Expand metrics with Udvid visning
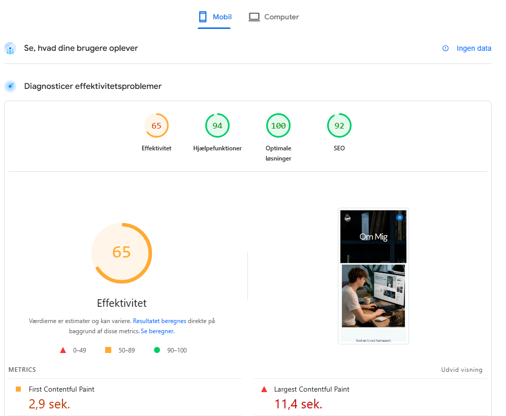This screenshot has height=416, width=506. point(462,370)
